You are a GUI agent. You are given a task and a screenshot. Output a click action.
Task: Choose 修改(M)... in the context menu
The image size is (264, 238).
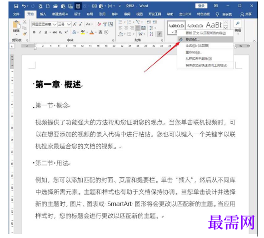click(x=206, y=39)
